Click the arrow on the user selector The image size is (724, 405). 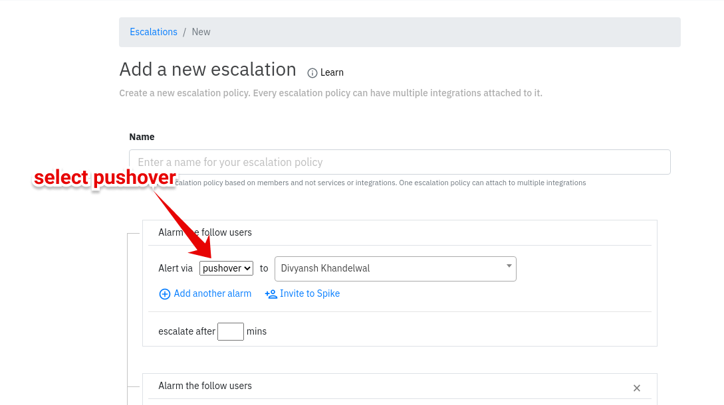[509, 266]
